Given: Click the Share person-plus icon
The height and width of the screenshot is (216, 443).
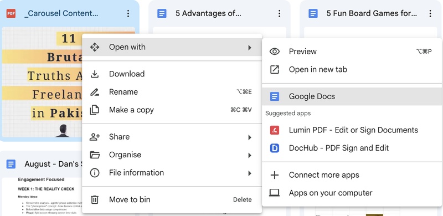Looking at the screenshot, I should coord(95,137).
